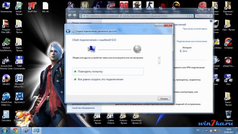238x134 pixels.
Task: Launch Skymonk 2 desktop icon
Action: (19, 98)
